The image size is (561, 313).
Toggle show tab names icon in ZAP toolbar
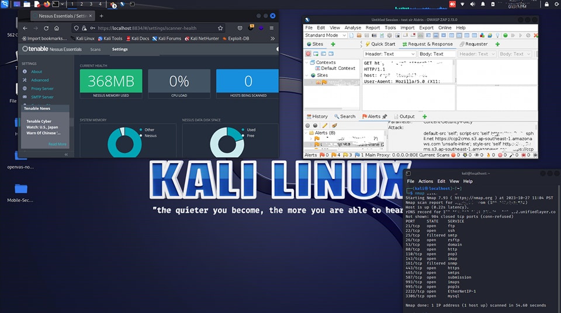[420, 36]
